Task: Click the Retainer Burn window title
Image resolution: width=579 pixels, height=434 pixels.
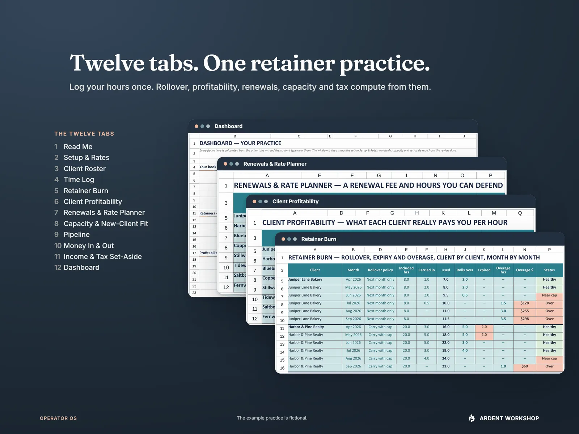Action: point(318,239)
